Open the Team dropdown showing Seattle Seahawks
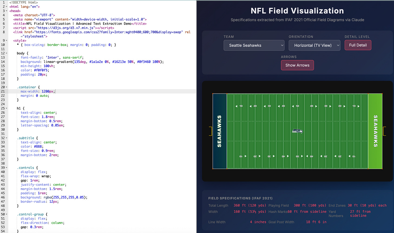This screenshot has width=394, height=233. (x=254, y=45)
